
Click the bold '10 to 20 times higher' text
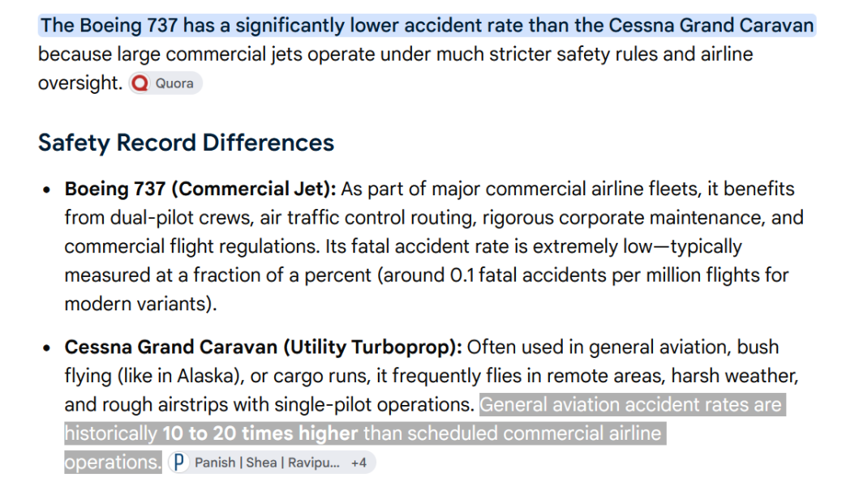click(x=260, y=433)
